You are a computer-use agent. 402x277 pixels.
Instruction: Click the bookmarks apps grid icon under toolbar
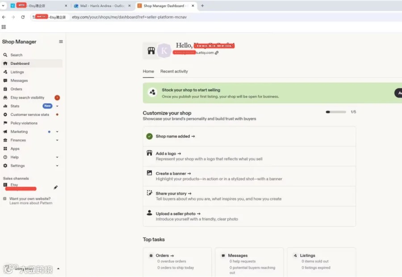click(4, 27)
